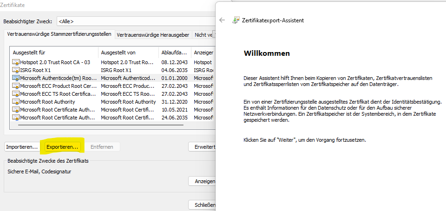The height and width of the screenshot is (211, 446).
Task: Select 'Microsoft Authenticode(tm) Roo...' certificate name
Action: click(59, 78)
